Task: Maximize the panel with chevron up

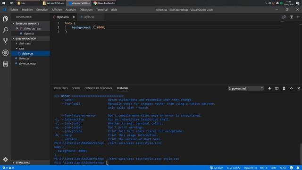Action: pyautogui.click(x=291, y=88)
